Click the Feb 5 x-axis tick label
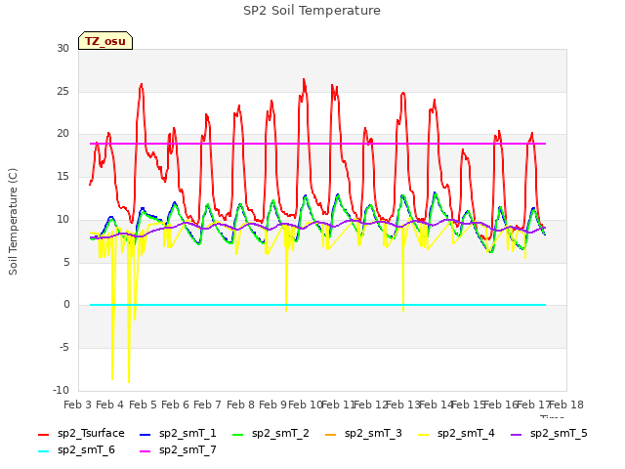Screen dimensions: 625x469 click(143, 405)
